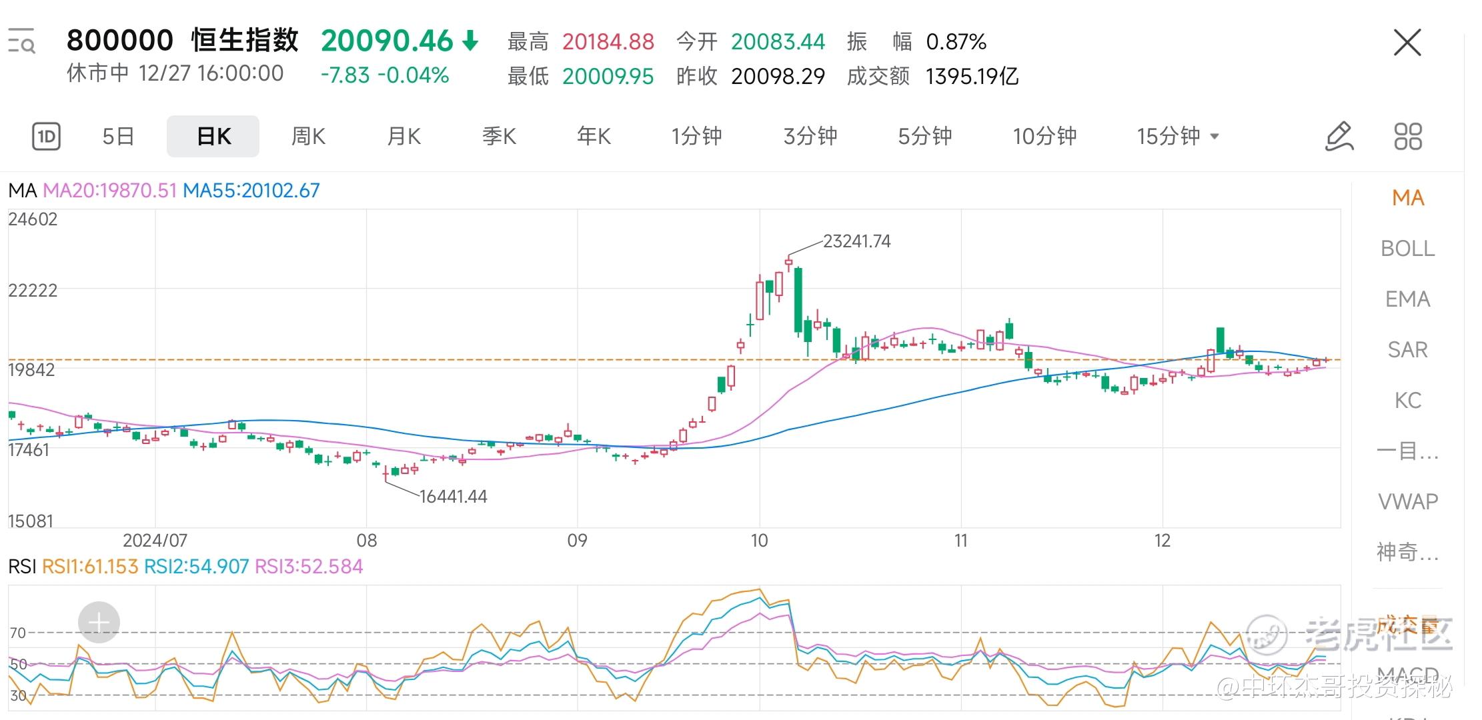The image size is (1482, 720).
Task: Click the 16441.44 low price label
Action: (453, 497)
